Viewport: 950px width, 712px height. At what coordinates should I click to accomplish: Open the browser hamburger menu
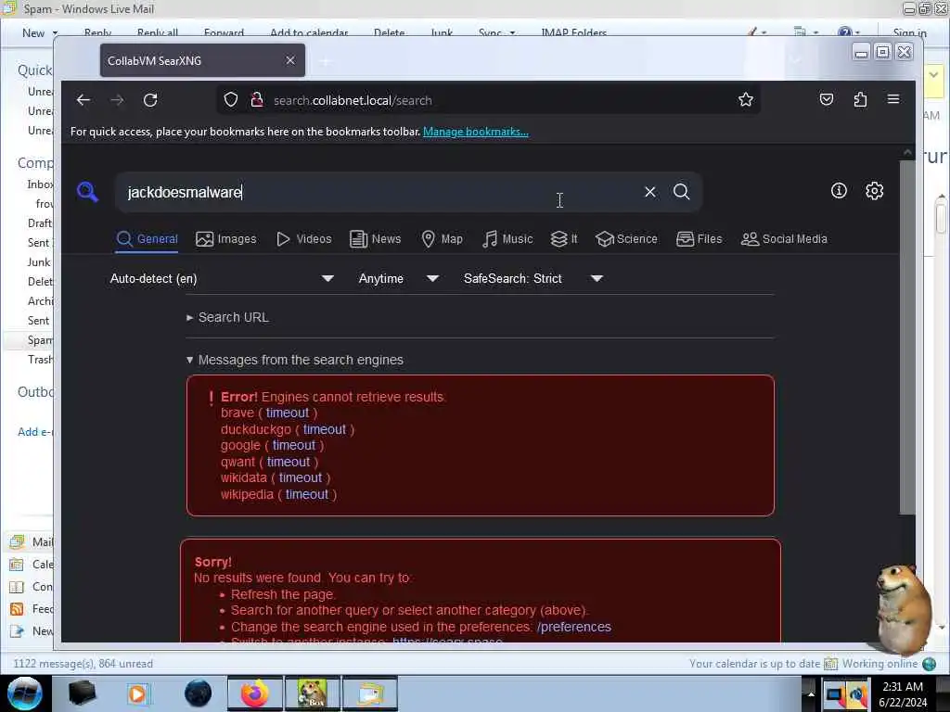pos(893,98)
